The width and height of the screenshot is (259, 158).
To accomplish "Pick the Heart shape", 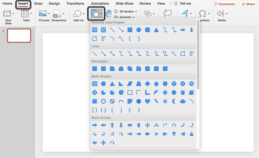I will pos(147,101).
